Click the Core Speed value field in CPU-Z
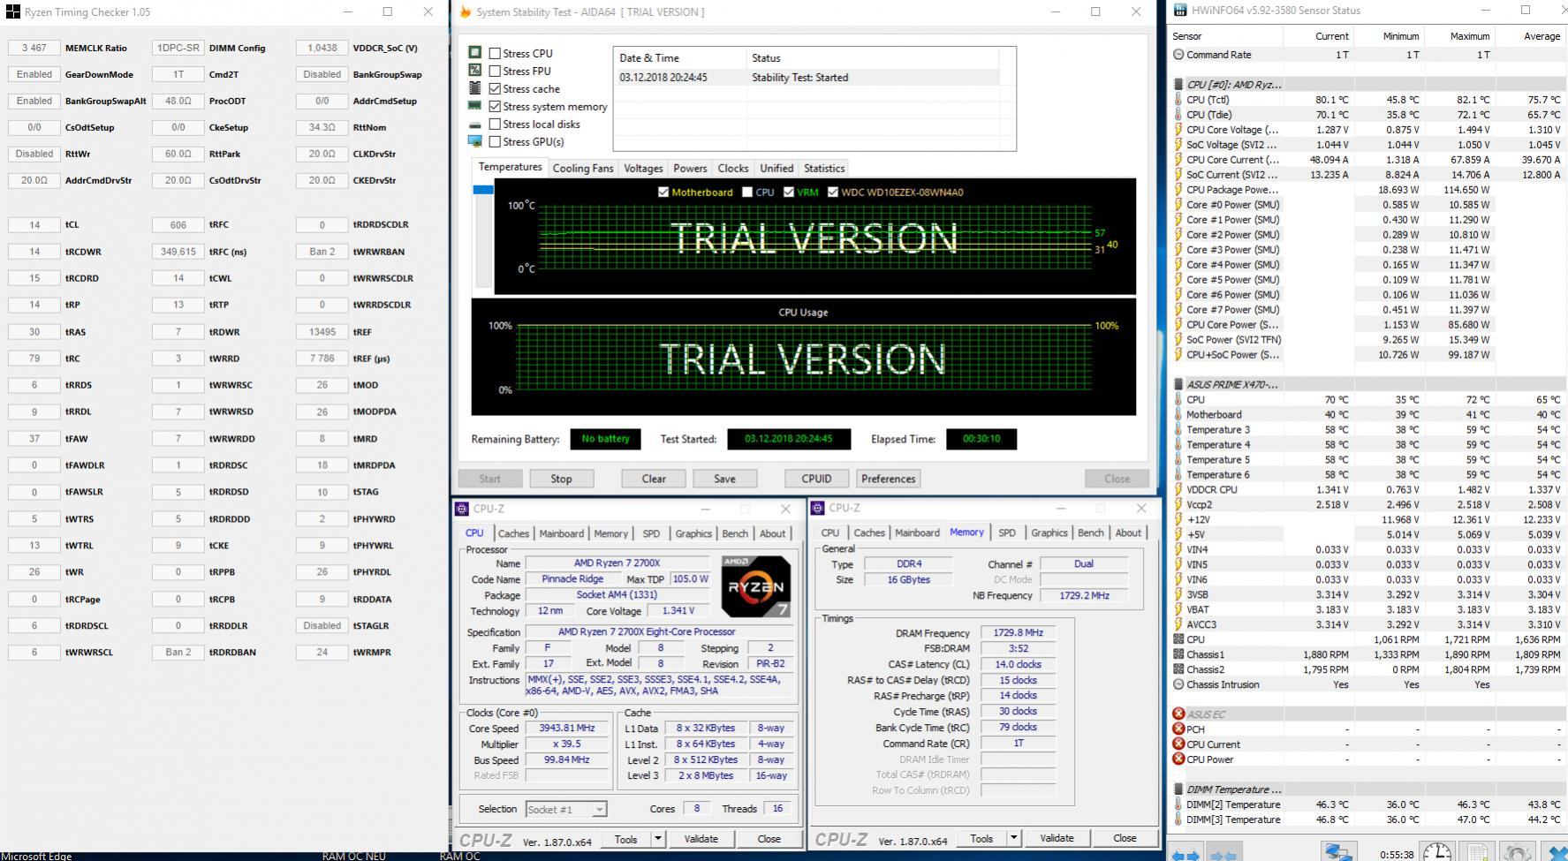The image size is (1568, 861). (x=567, y=729)
